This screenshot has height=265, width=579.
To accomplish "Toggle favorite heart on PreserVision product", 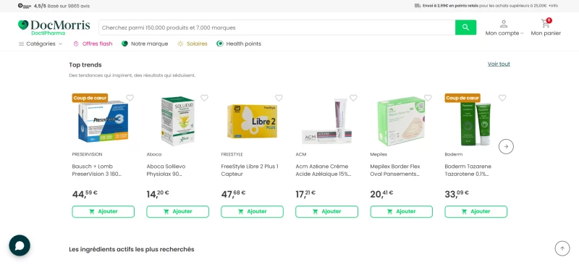I will (130, 98).
